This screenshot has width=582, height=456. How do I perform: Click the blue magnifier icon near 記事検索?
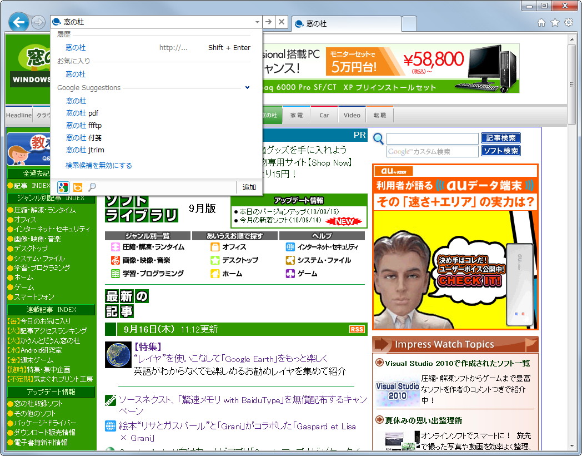[378, 138]
